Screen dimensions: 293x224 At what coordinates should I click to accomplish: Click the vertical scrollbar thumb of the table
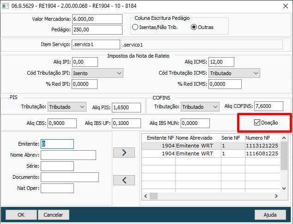click(x=284, y=156)
